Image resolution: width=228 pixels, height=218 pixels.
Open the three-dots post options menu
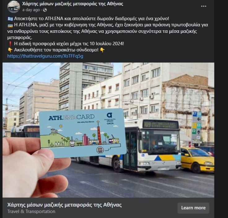[204, 6]
